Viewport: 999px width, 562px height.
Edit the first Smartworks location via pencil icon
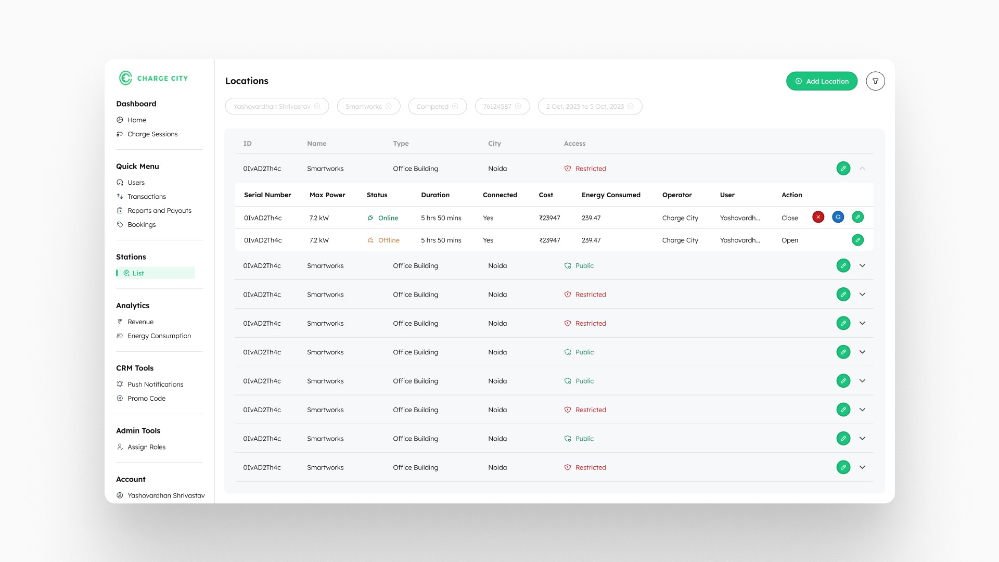[x=843, y=169]
